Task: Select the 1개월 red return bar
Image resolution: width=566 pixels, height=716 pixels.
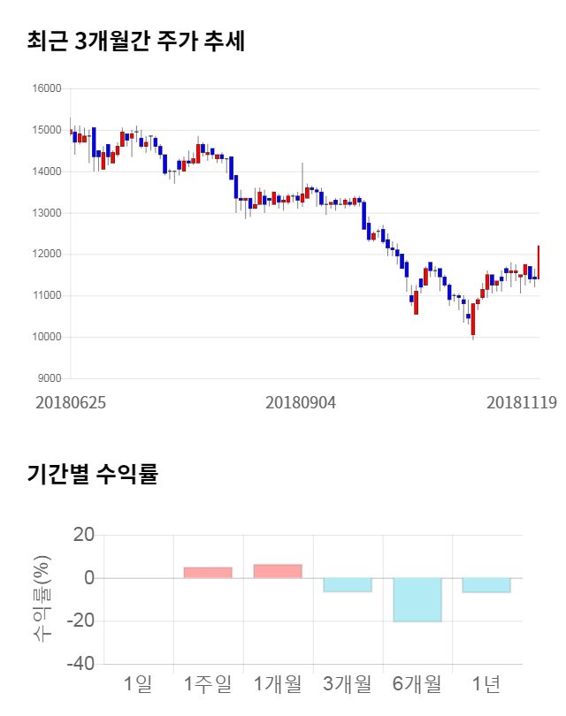Action: [x=278, y=571]
